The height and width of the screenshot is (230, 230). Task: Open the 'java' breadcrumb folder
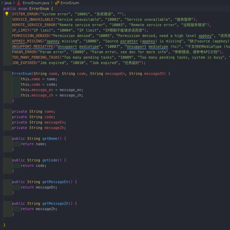click(8, 3)
